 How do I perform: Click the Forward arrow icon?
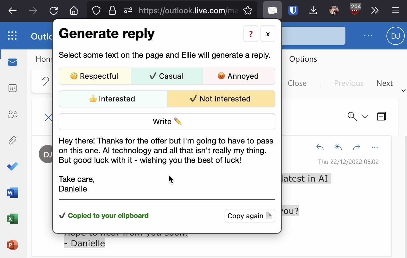click(x=357, y=147)
